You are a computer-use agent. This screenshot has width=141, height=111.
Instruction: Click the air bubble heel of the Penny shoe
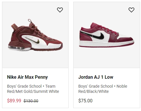coord(17,48)
